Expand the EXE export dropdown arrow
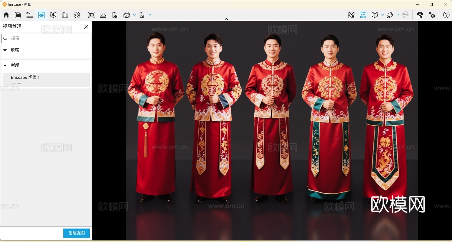The image size is (452, 242). pyautogui.click(x=150, y=15)
